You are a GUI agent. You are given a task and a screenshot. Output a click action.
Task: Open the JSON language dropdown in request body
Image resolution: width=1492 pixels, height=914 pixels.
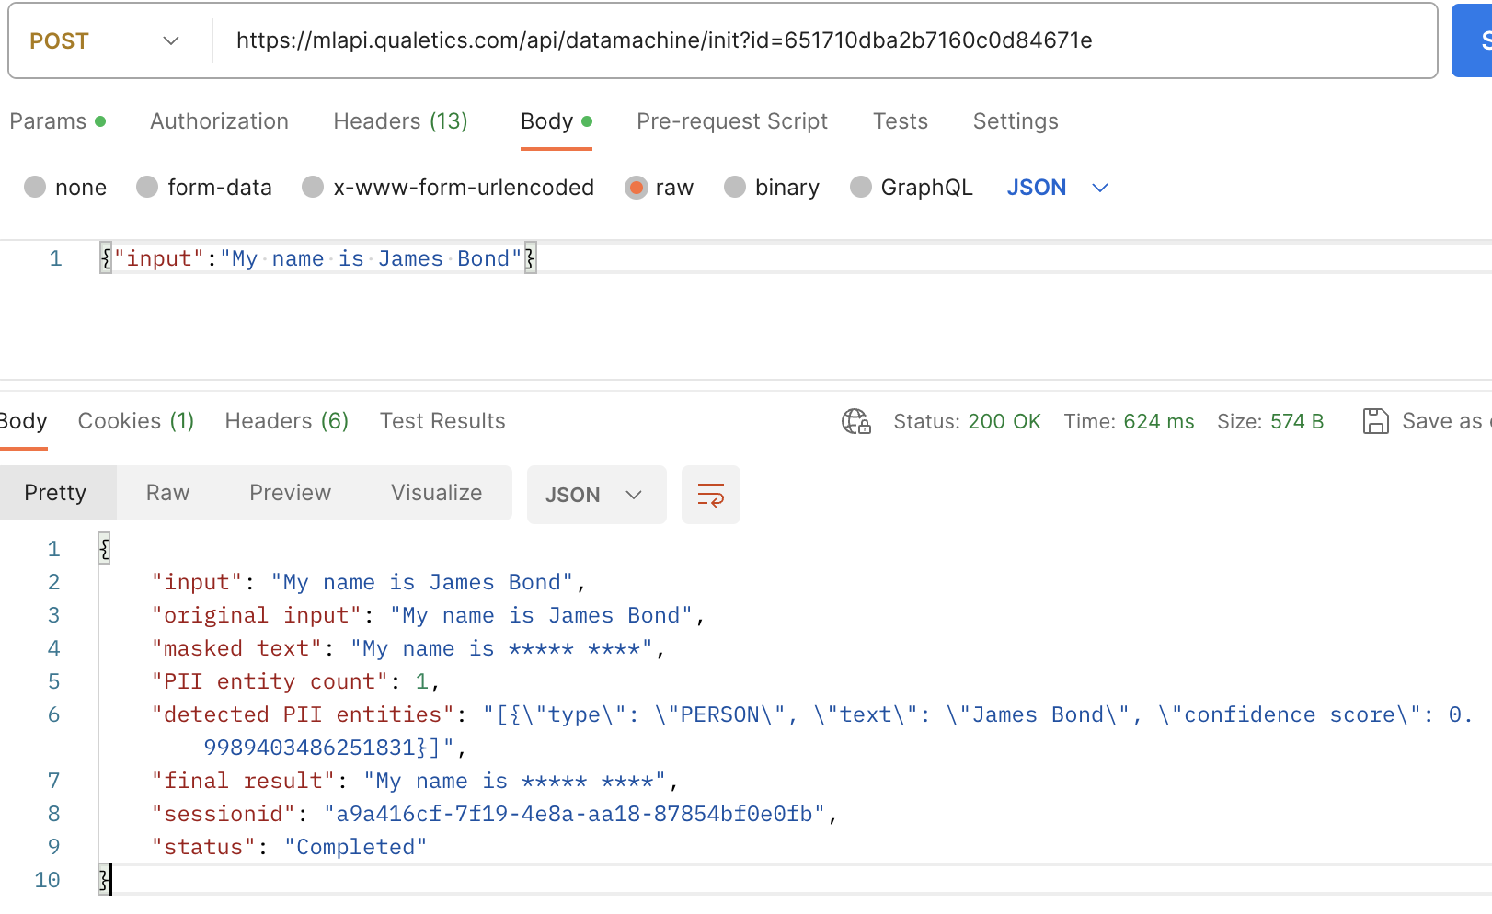[1056, 188]
